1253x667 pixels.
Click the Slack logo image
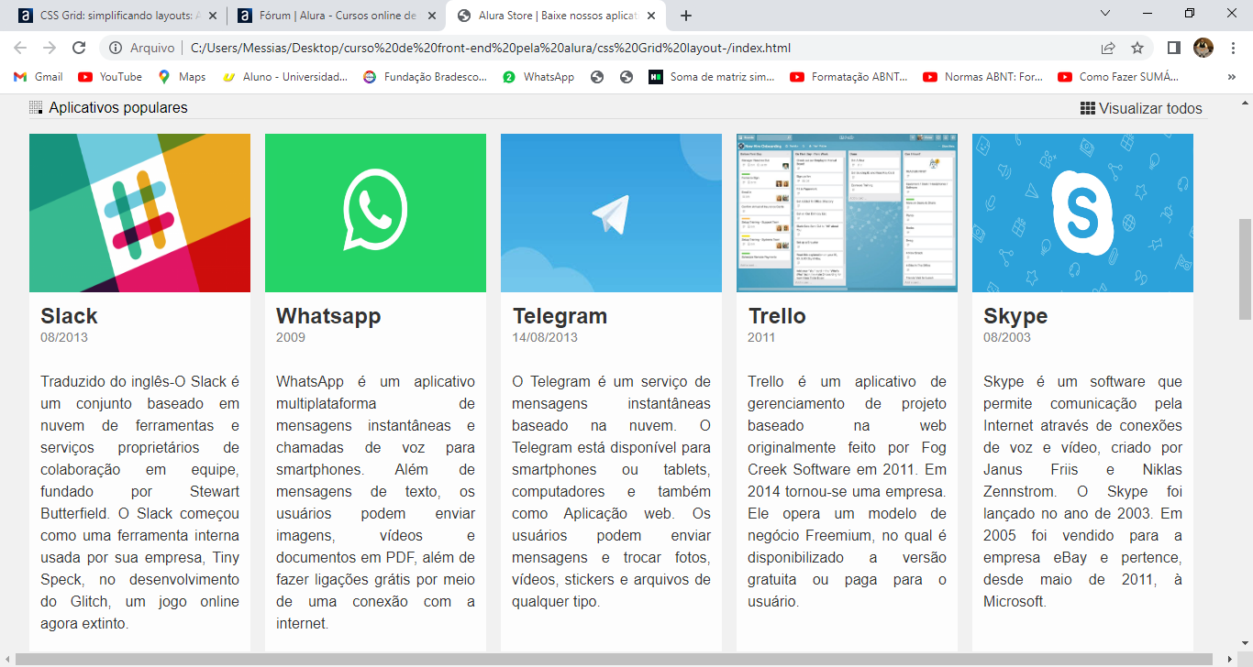[x=139, y=213]
